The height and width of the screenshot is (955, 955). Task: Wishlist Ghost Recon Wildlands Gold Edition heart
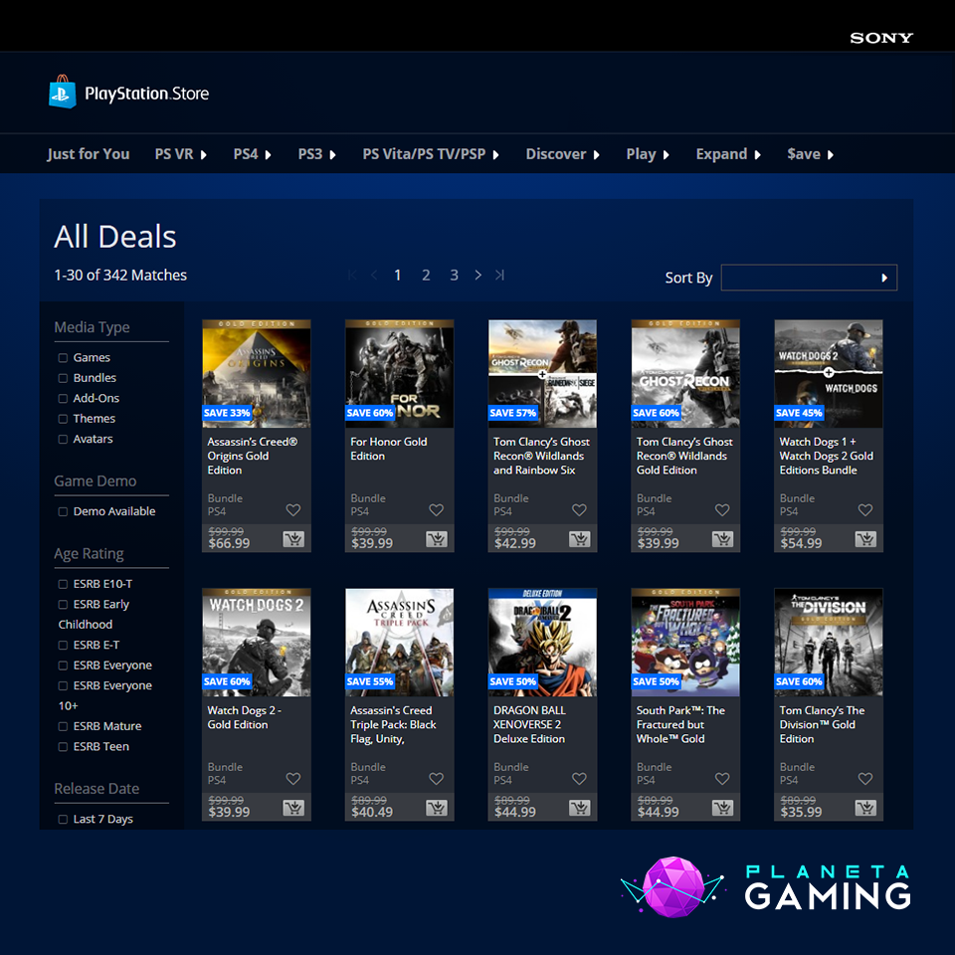click(723, 509)
